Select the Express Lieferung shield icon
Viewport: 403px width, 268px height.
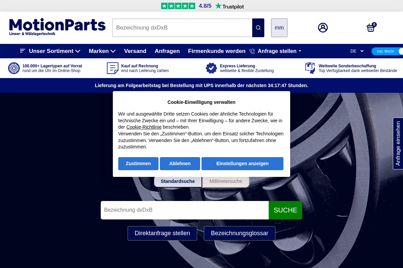click(212, 68)
